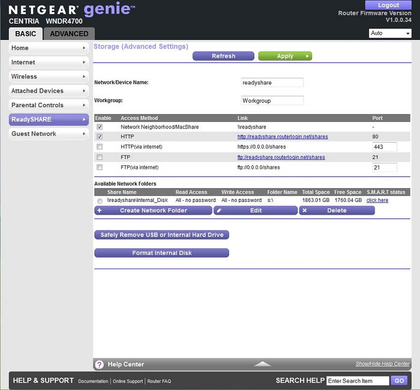Click the NETGEAR genie logo
Screen dimensions: 420x390
point(72,10)
